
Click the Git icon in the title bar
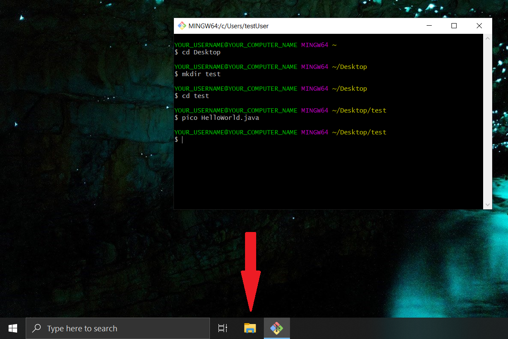tap(182, 26)
